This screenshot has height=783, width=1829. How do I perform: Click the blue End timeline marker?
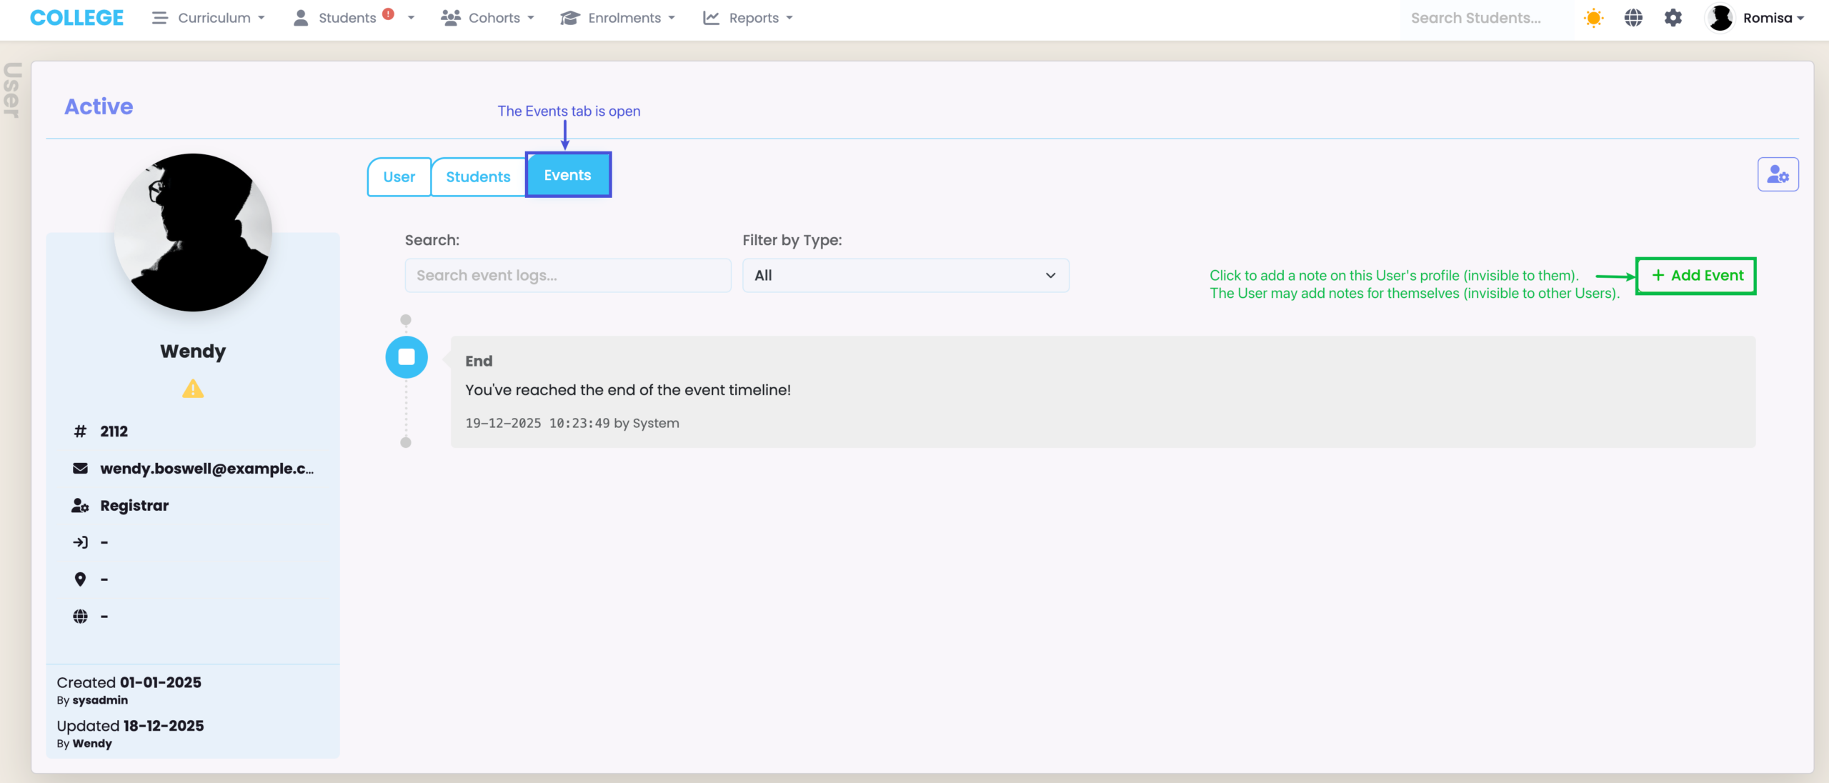[407, 357]
